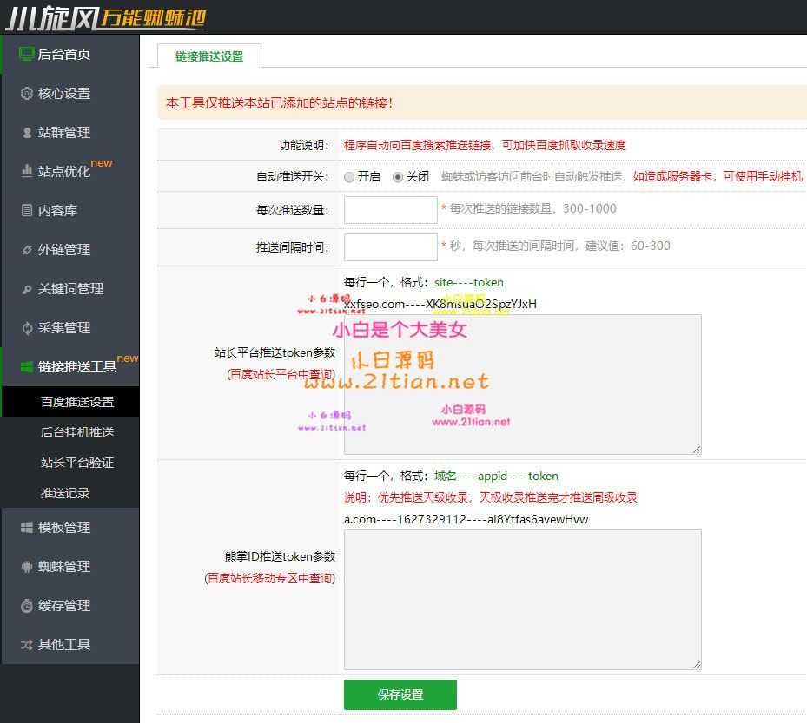Click the hint 建议值: 60-300
This screenshot has height=723, width=807.
(628, 246)
